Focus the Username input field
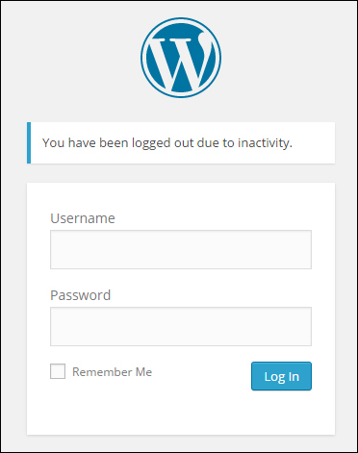 (181, 249)
